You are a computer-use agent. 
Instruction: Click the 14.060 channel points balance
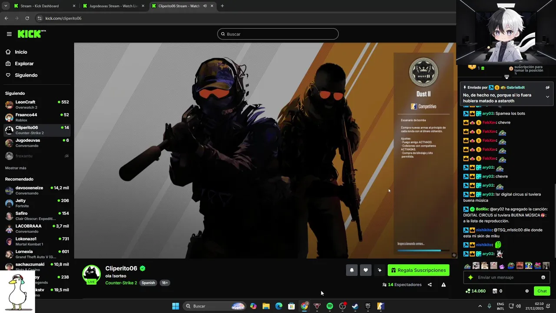[x=475, y=291]
